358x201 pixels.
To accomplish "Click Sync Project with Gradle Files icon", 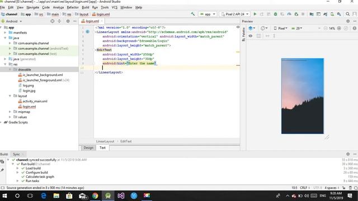I will 326,14.
